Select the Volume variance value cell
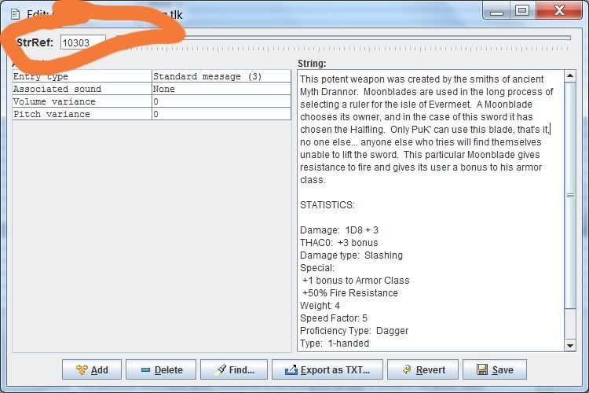Viewport: 589px width, 393px height. tap(221, 102)
